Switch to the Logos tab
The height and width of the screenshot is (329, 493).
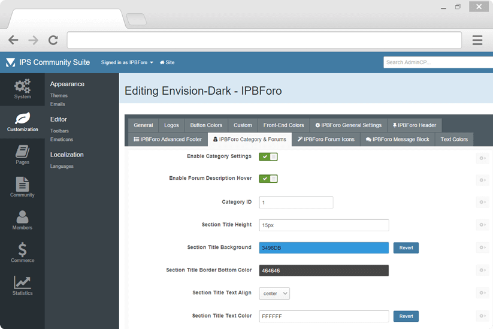click(171, 125)
